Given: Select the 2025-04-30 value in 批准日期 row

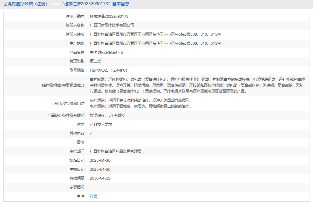Looking at the screenshot, I should [100, 160].
